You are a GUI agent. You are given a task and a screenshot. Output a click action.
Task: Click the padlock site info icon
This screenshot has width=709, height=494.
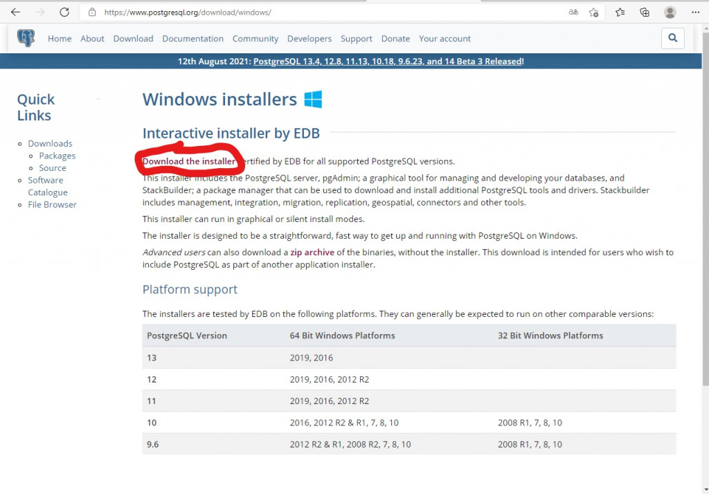92,12
